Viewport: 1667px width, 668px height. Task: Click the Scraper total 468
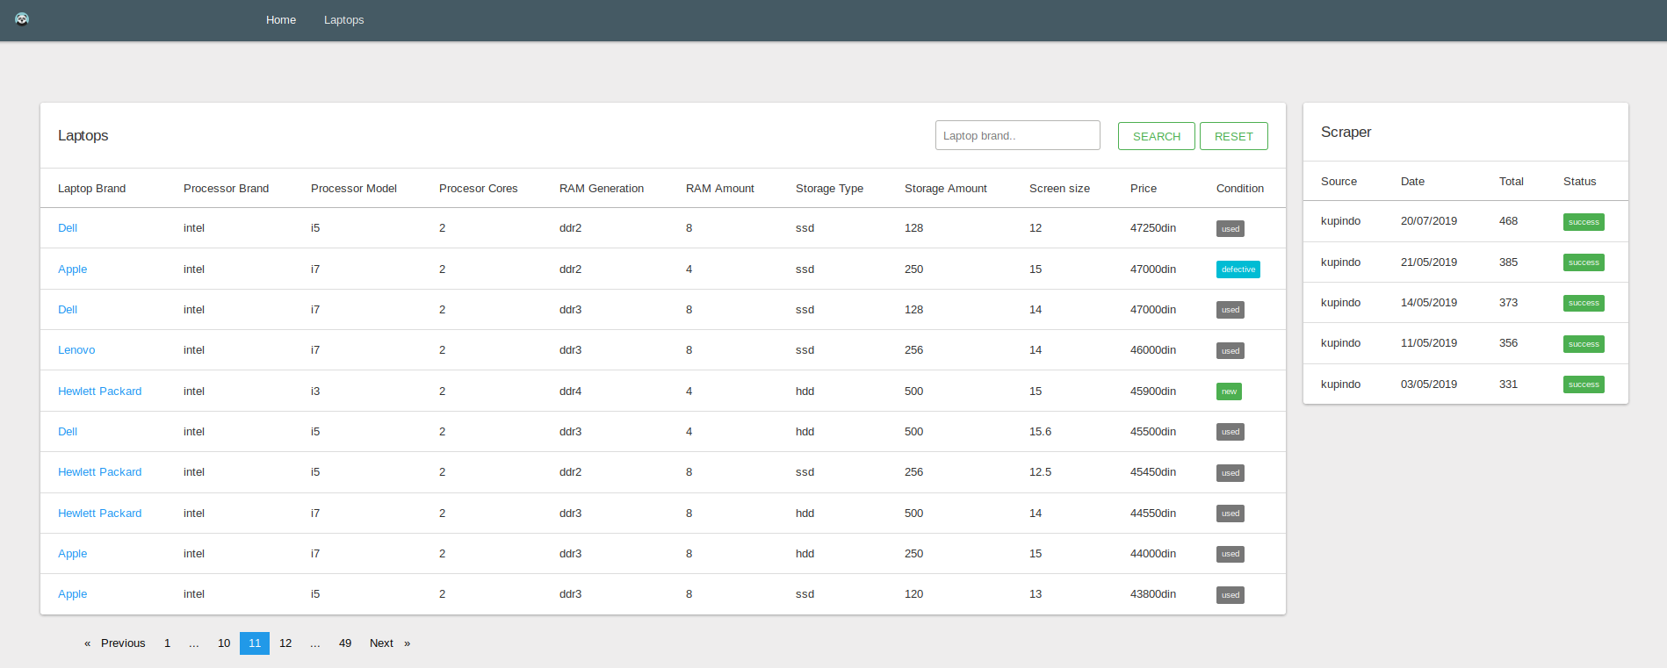(1508, 221)
